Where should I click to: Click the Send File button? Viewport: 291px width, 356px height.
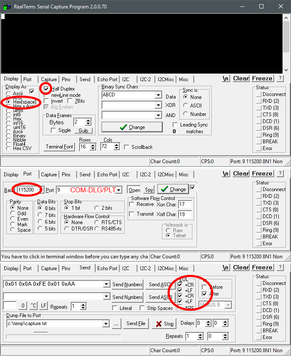pyautogui.click(x=136, y=323)
